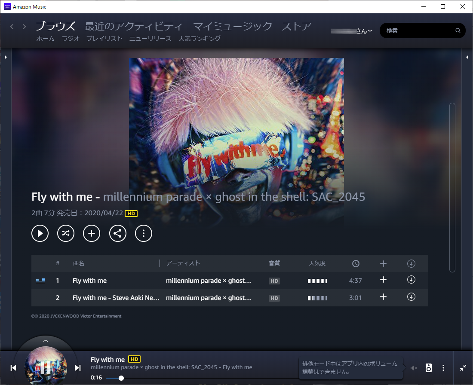Viewport: 473px width, 385px height.
Task: Select the 人気ランキング submenu
Action: coord(200,39)
